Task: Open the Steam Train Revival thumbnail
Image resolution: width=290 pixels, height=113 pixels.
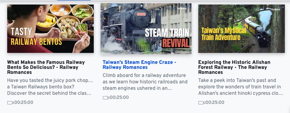Action: click(x=146, y=29)
